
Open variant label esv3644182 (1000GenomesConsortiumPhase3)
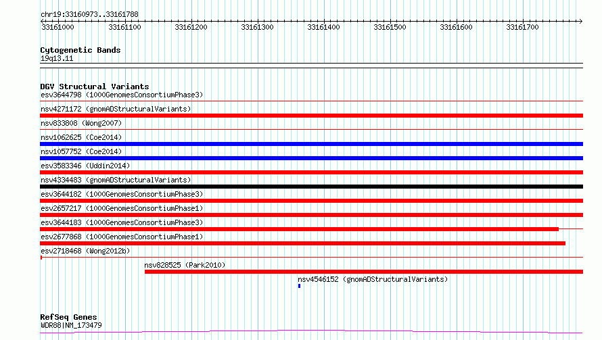pos(122,194)
